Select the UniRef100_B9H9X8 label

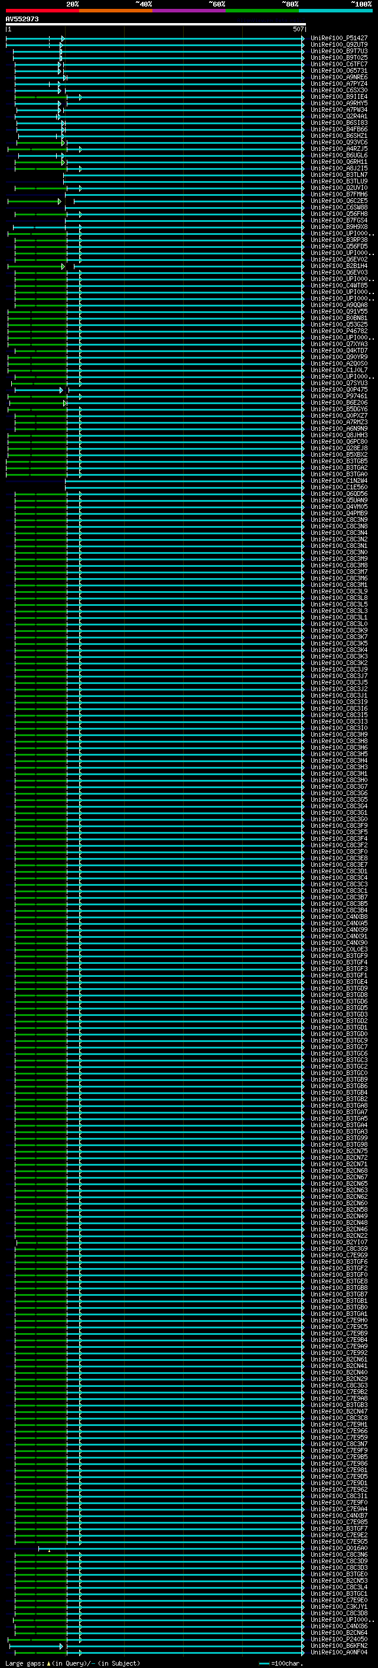click(339, 227)
